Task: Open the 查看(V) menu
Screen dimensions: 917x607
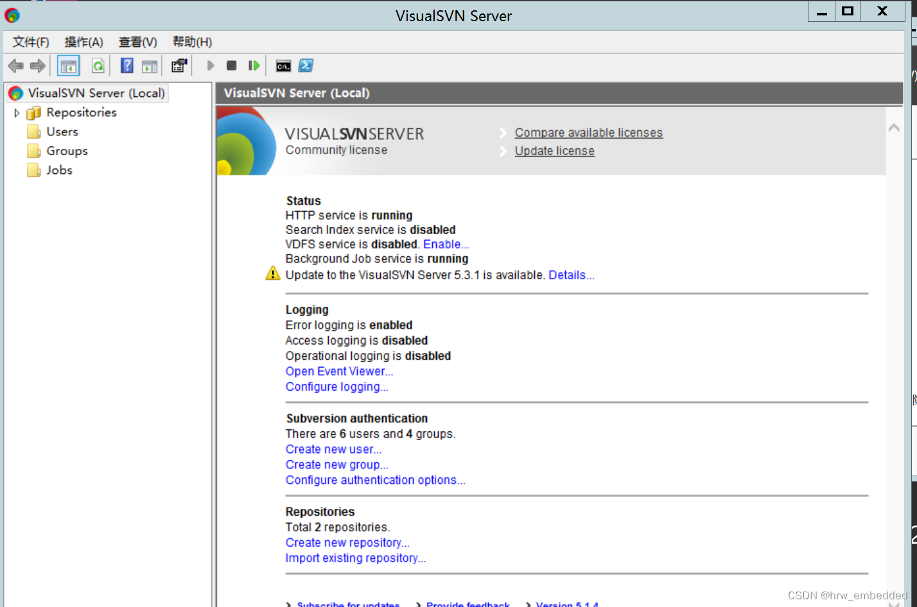Action: tap(138, 42)
